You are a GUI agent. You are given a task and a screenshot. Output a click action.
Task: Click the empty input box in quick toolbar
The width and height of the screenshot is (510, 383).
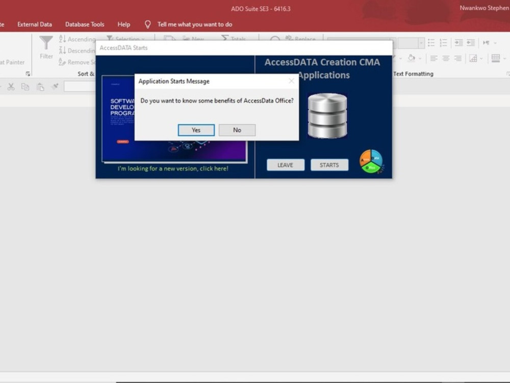tap(80, 87)
